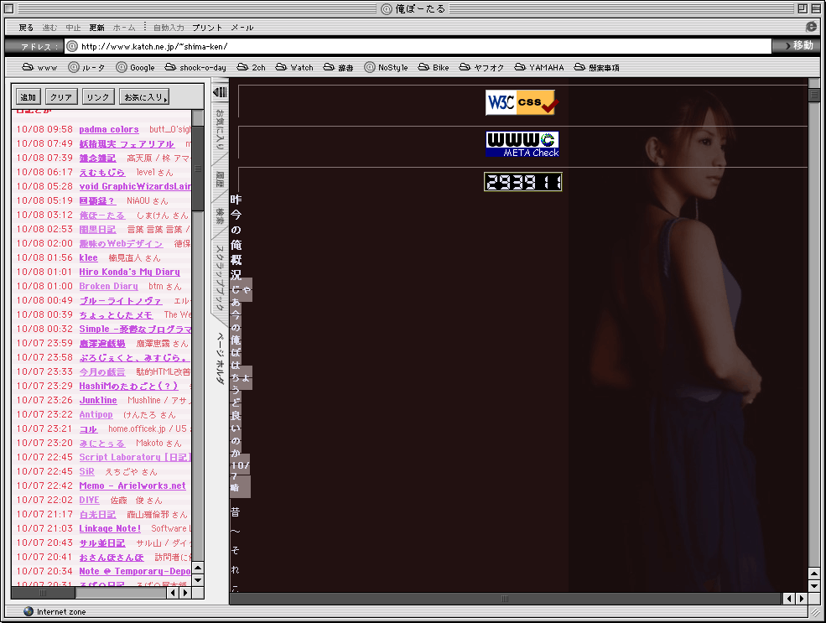Open the Bike favorites folder menu
Image resolution: width=826 pixels, height=623 pixels.
click(434, 67)
